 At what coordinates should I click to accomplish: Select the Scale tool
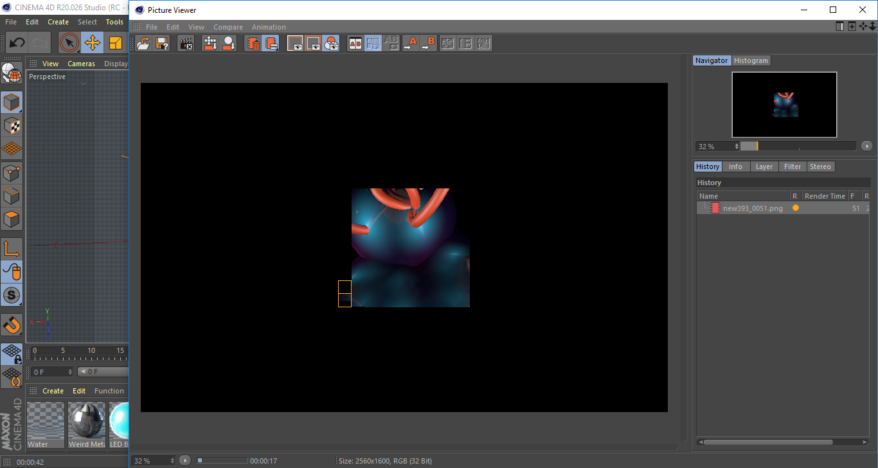point(116,43)
